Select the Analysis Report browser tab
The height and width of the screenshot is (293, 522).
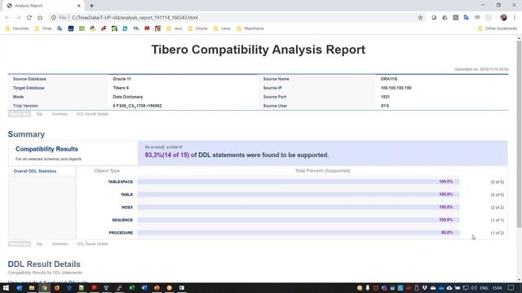pos(43,6)
